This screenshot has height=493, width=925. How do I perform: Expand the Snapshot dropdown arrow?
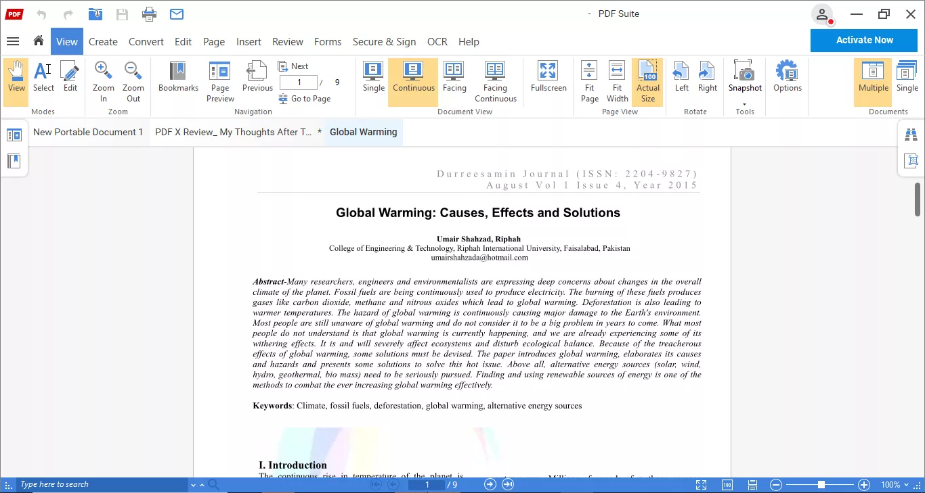tap(745, 103)
